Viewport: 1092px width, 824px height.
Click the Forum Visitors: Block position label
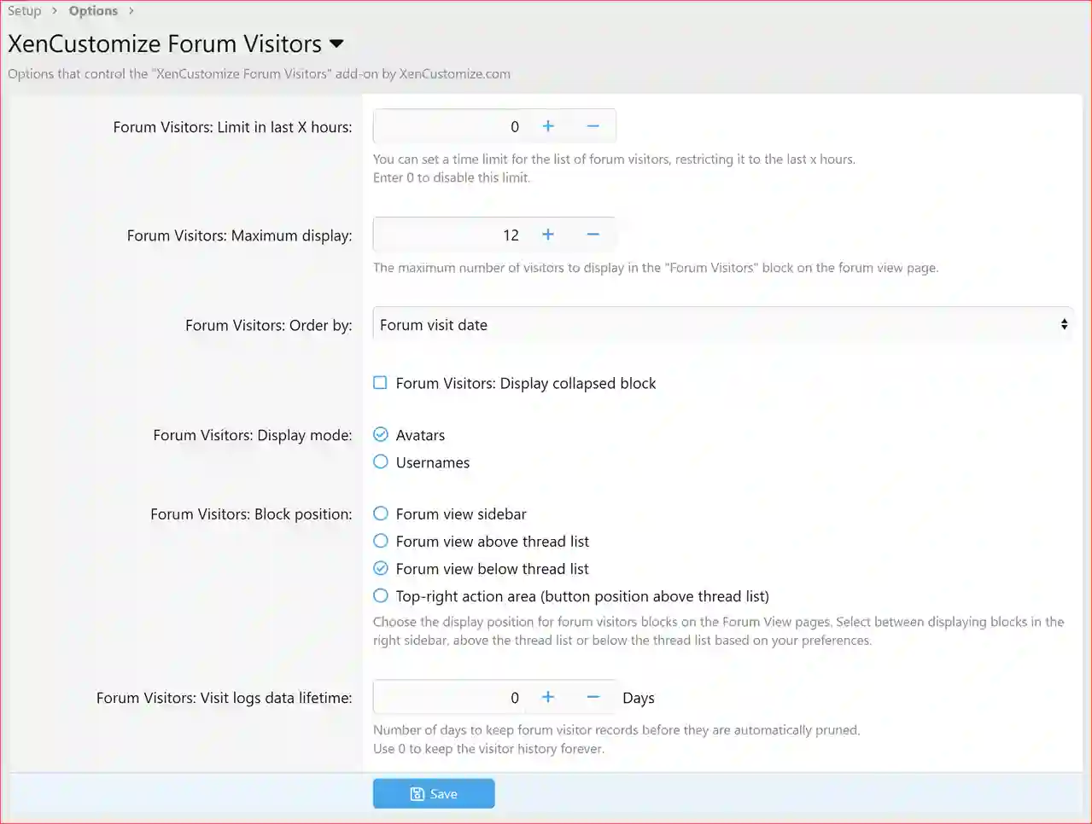251,514
